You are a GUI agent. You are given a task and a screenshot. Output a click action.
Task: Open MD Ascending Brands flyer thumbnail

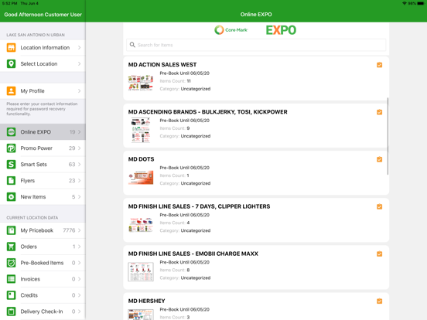tap(141, 130)
